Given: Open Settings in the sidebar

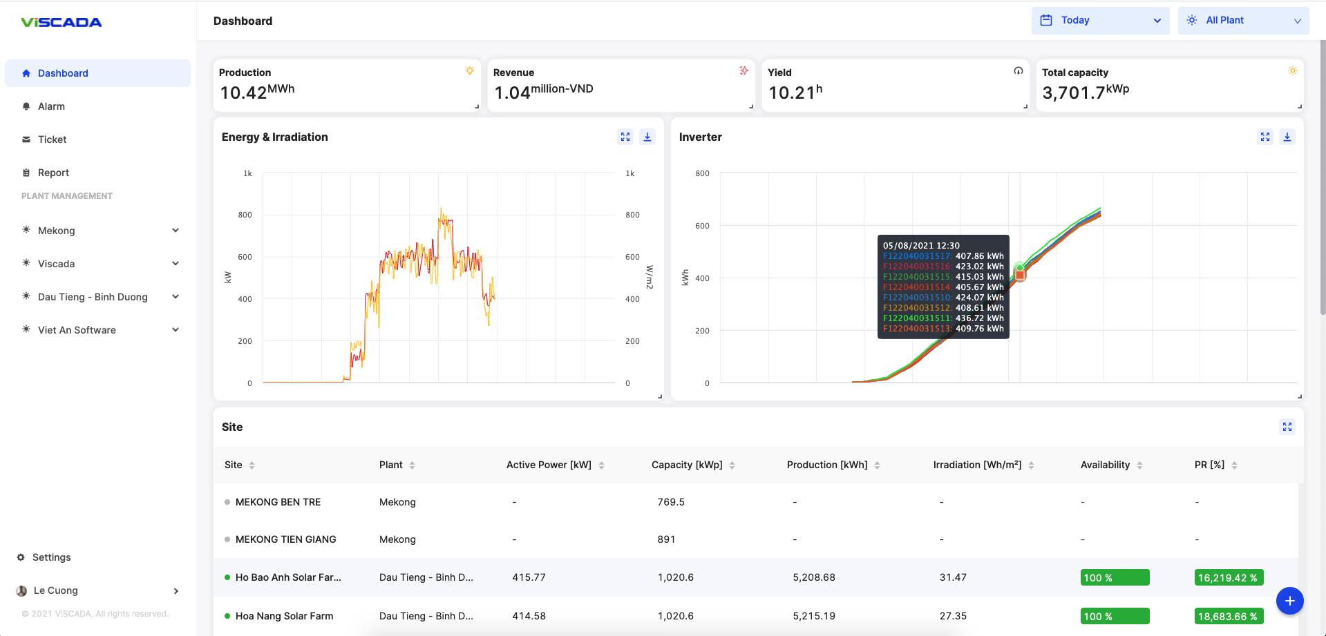Looking at the screenshot, I should coord(51,557).
